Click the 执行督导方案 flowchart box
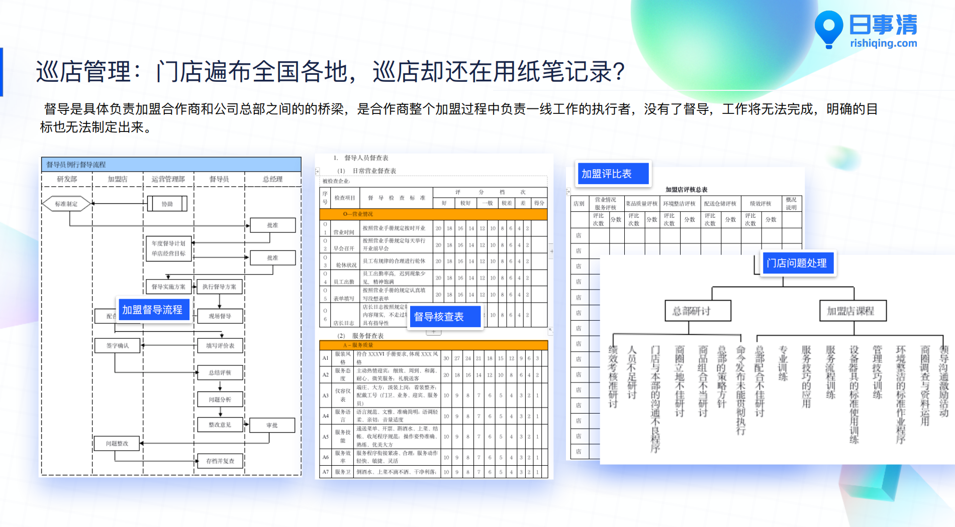955x527 pixels. 220,287
